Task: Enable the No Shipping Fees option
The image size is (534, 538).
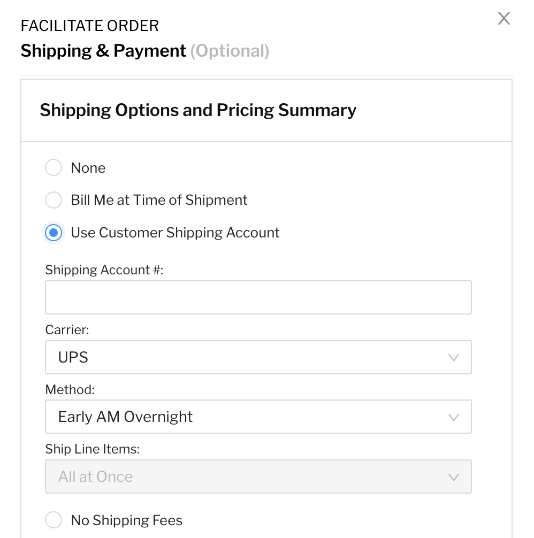Action: [53, 520]
